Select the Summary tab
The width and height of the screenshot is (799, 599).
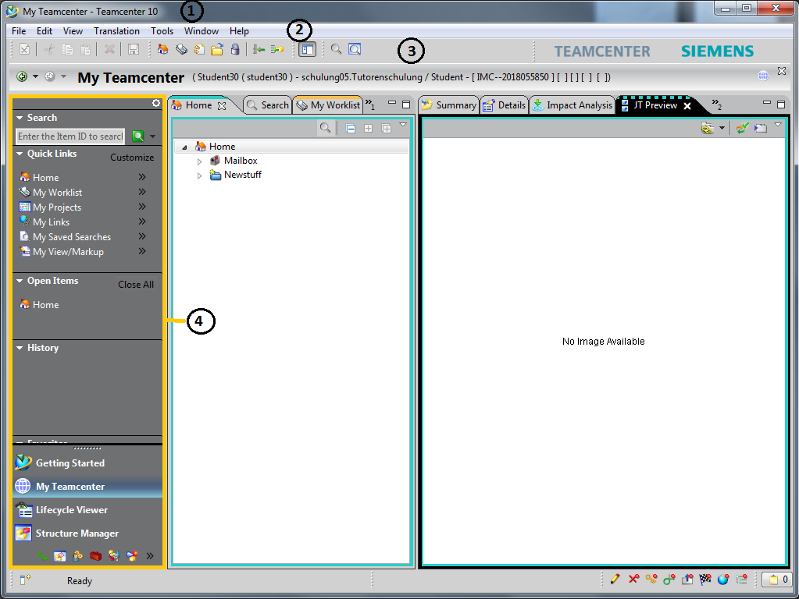click(x=449, y=105)
